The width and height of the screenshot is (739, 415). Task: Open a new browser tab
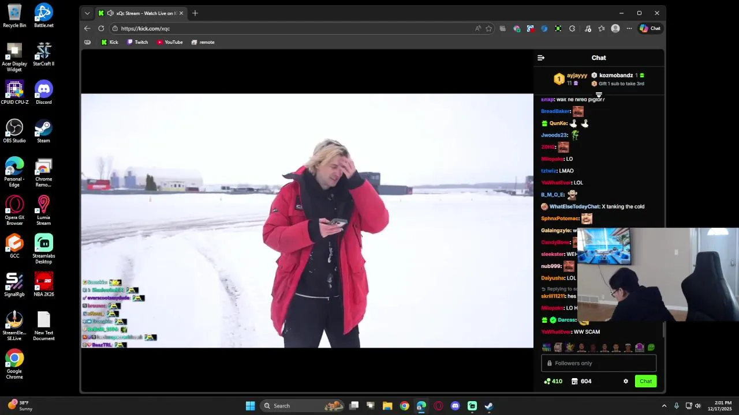195,13
